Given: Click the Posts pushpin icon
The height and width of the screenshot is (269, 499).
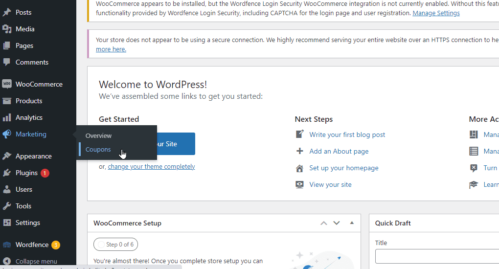Looking at the screenshot, I should (7, 12).
